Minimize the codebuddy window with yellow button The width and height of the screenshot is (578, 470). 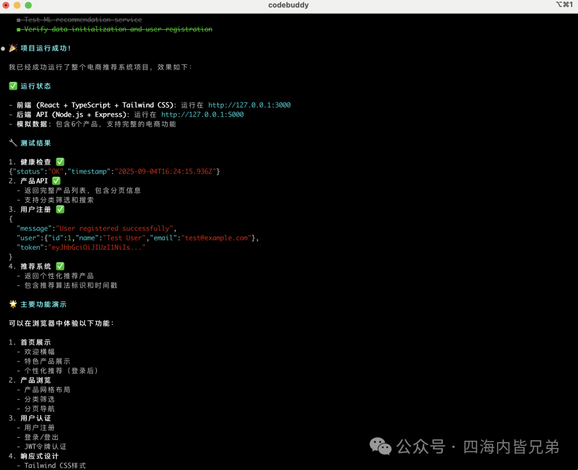(x=17, y=5)
